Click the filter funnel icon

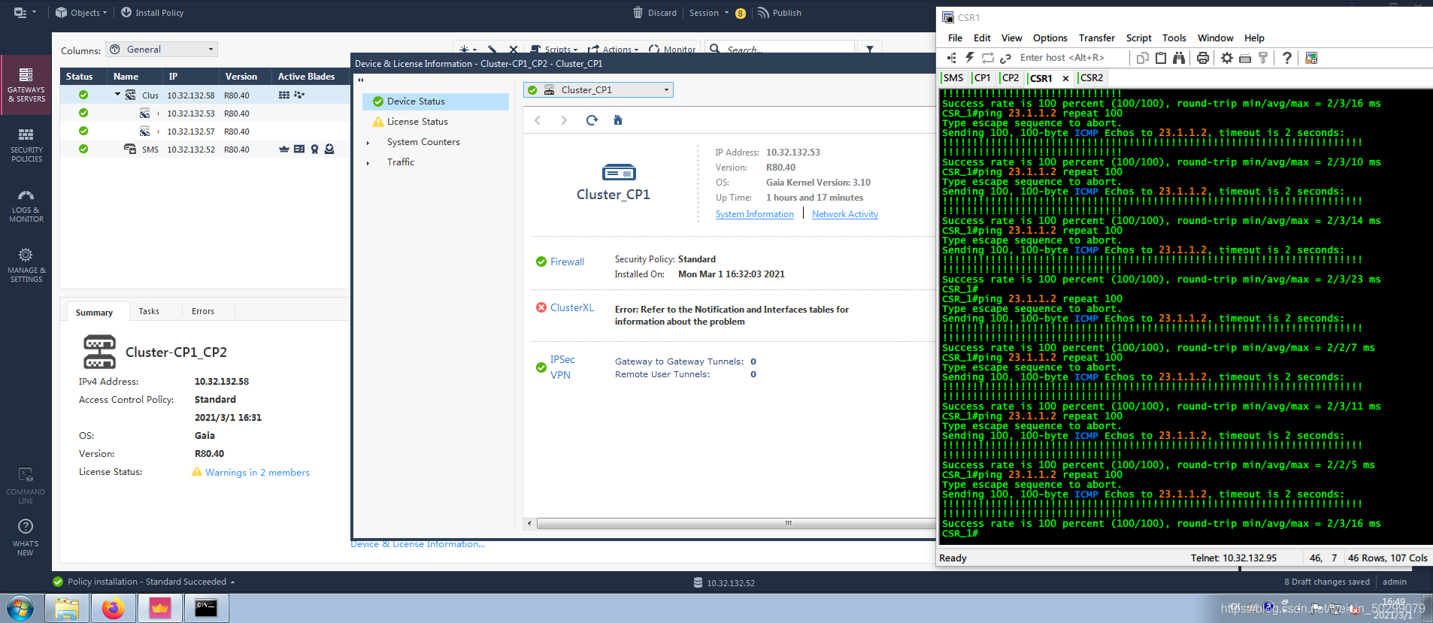point(870,50)
